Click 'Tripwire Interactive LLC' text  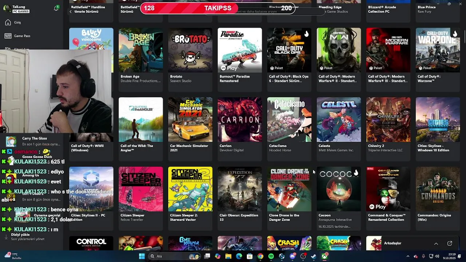click(385, 150)
